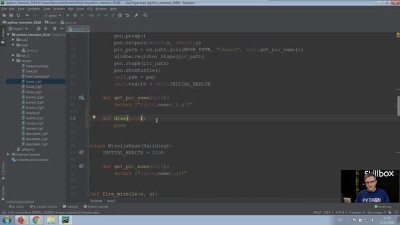Expand External Libraries node

[x=8, y=154]
